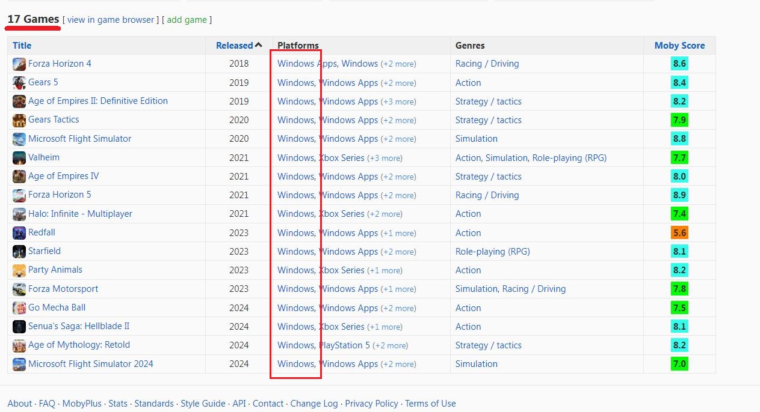Open the Valheim game page
The image size is (760, 412).
pyautogui.click(x=44, y=157)
